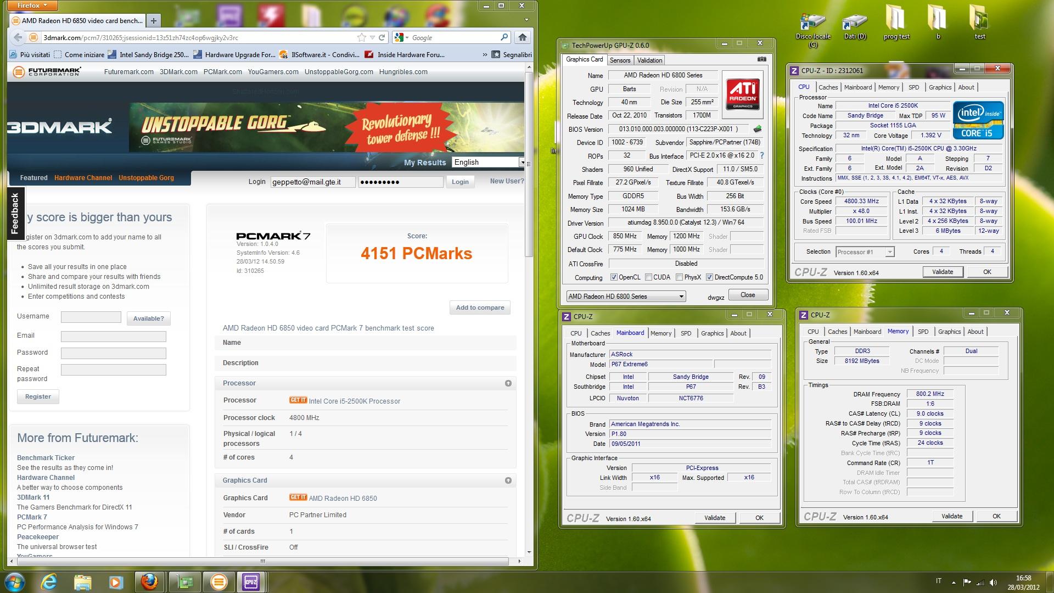Open the Benchmark Ticker link
This screenshot has width=1054, height=593.
point(46,457)
